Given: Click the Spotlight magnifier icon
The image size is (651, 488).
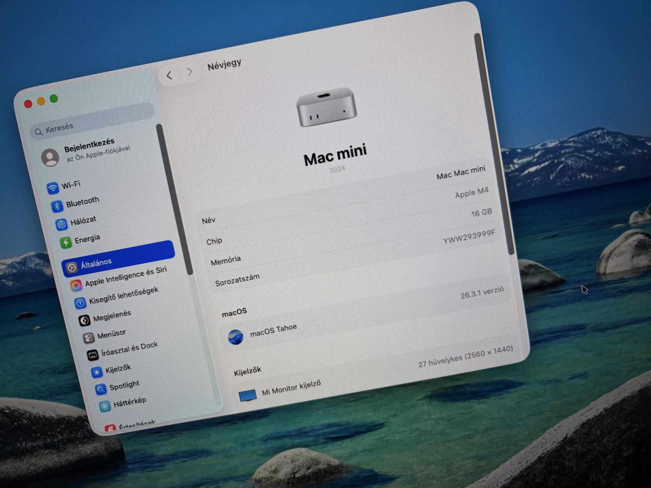Looking at the screenshot, I should point(100,389).
